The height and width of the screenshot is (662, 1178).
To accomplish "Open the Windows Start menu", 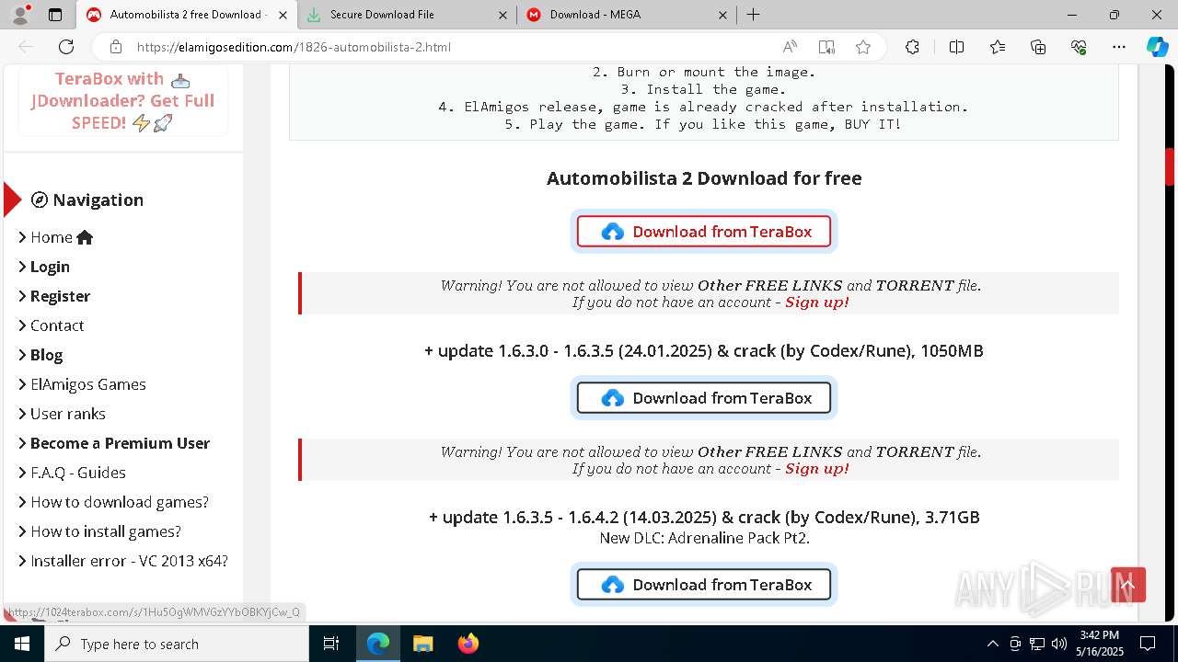I will [x=22, y=644].
